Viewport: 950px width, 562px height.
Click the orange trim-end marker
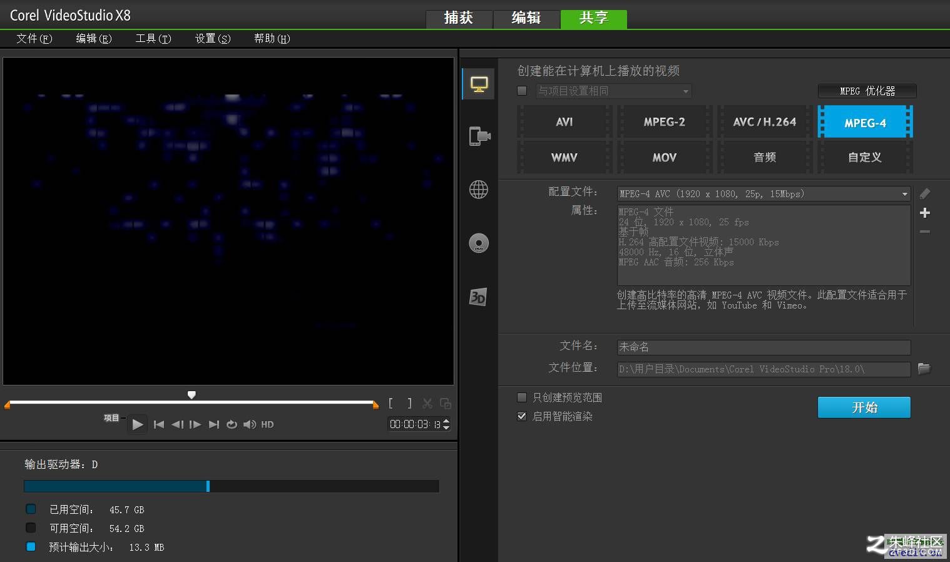[375, 406]
